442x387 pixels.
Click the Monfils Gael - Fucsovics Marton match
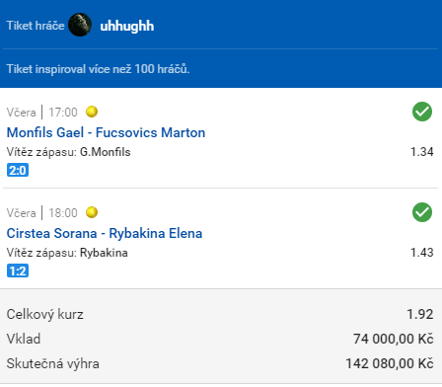(x=106, y=132)
